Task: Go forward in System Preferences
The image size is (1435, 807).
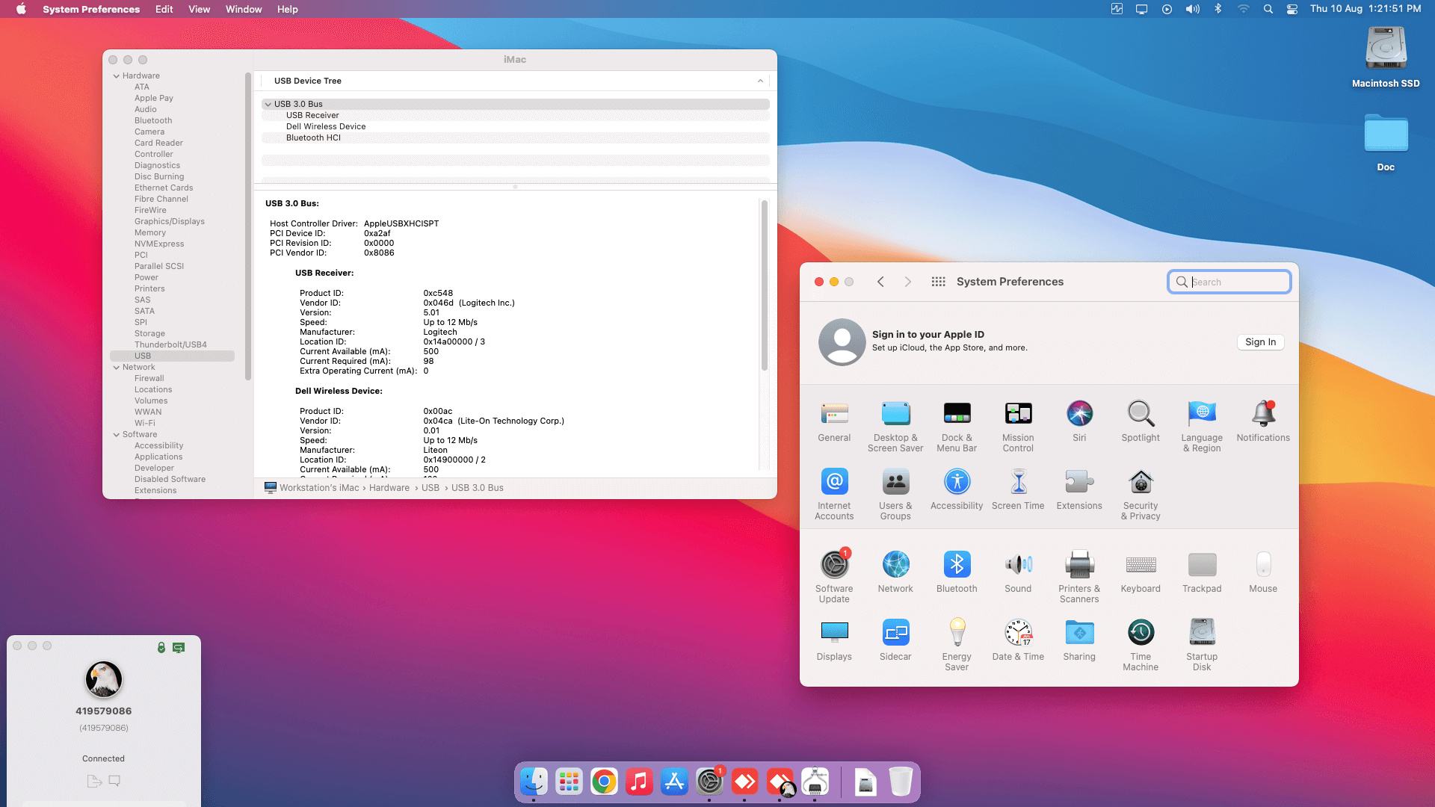Action: pyautogui.click(x=908, y=282)
